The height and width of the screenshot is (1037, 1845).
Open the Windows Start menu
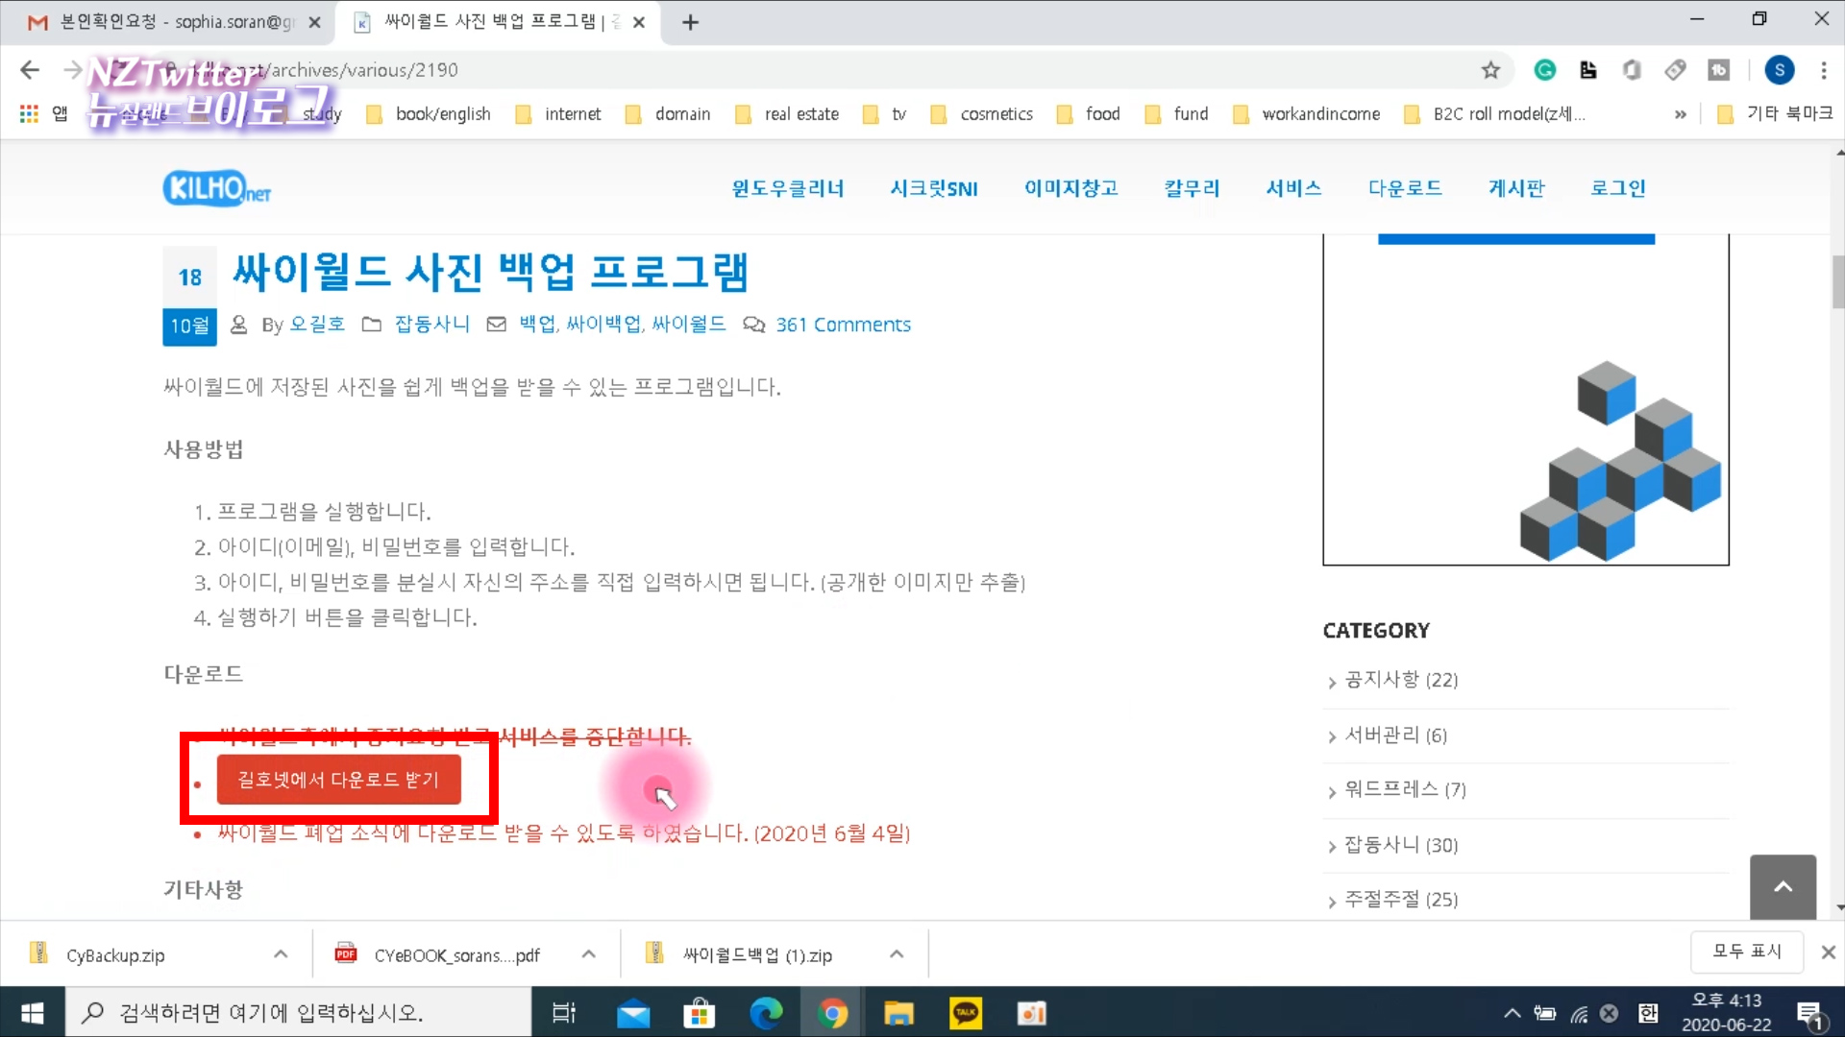pos(32,1013)
